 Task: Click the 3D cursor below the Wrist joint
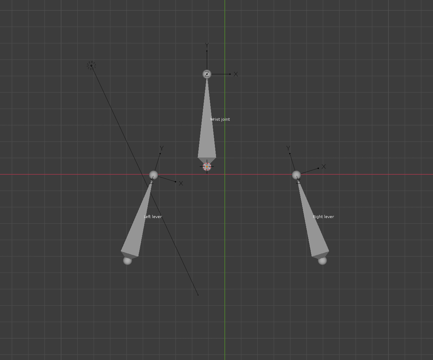pos(207,166)
